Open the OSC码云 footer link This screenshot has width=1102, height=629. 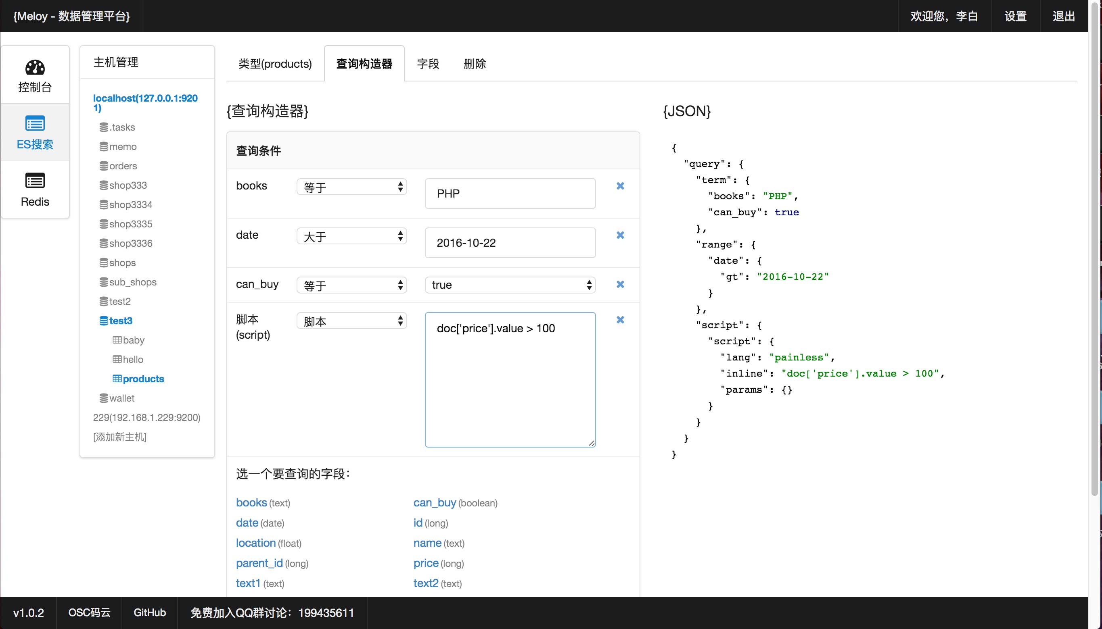89,612
